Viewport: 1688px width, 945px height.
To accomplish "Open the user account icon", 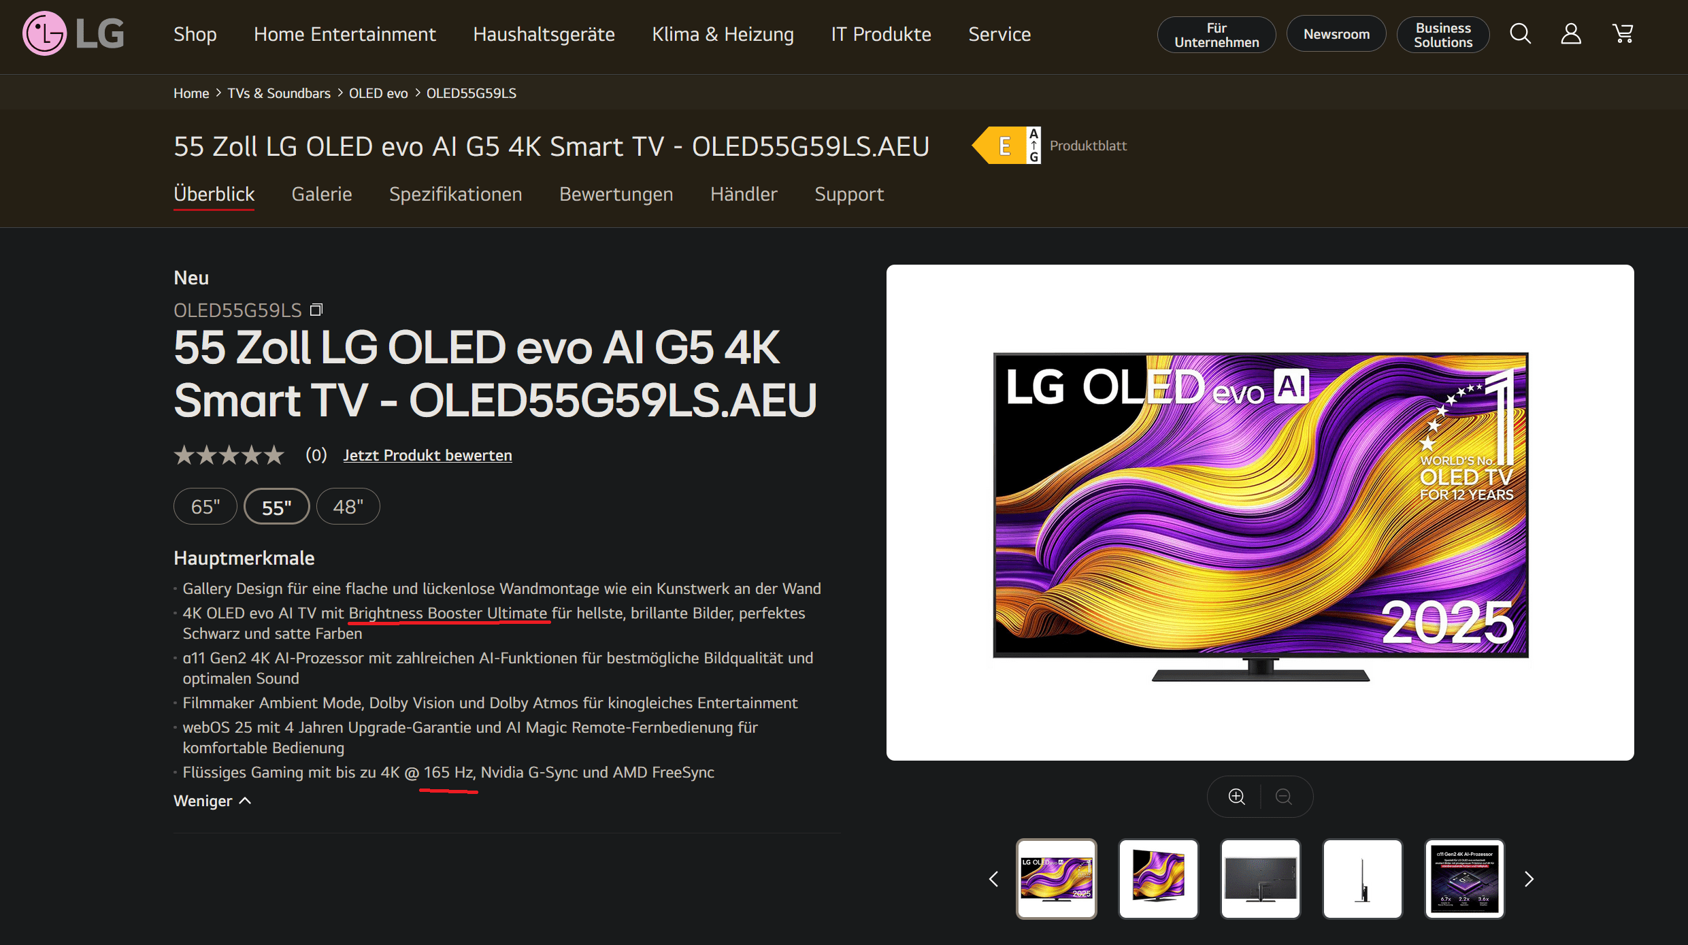I will [1570, 33].
